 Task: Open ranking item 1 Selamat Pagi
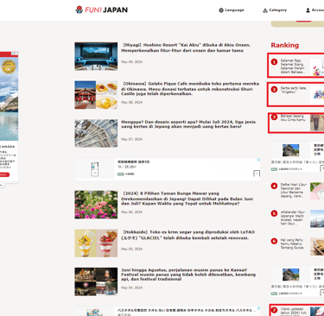click(296, 66)
